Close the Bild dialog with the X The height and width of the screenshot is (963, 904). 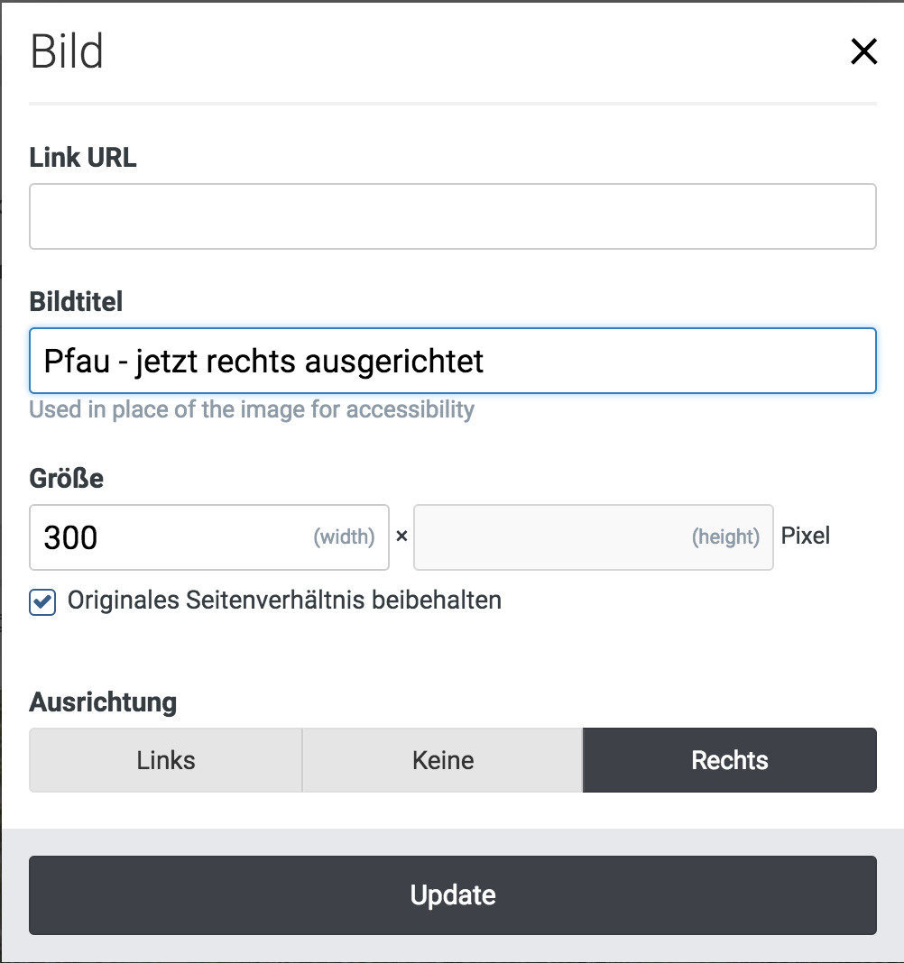coord(863,52)
